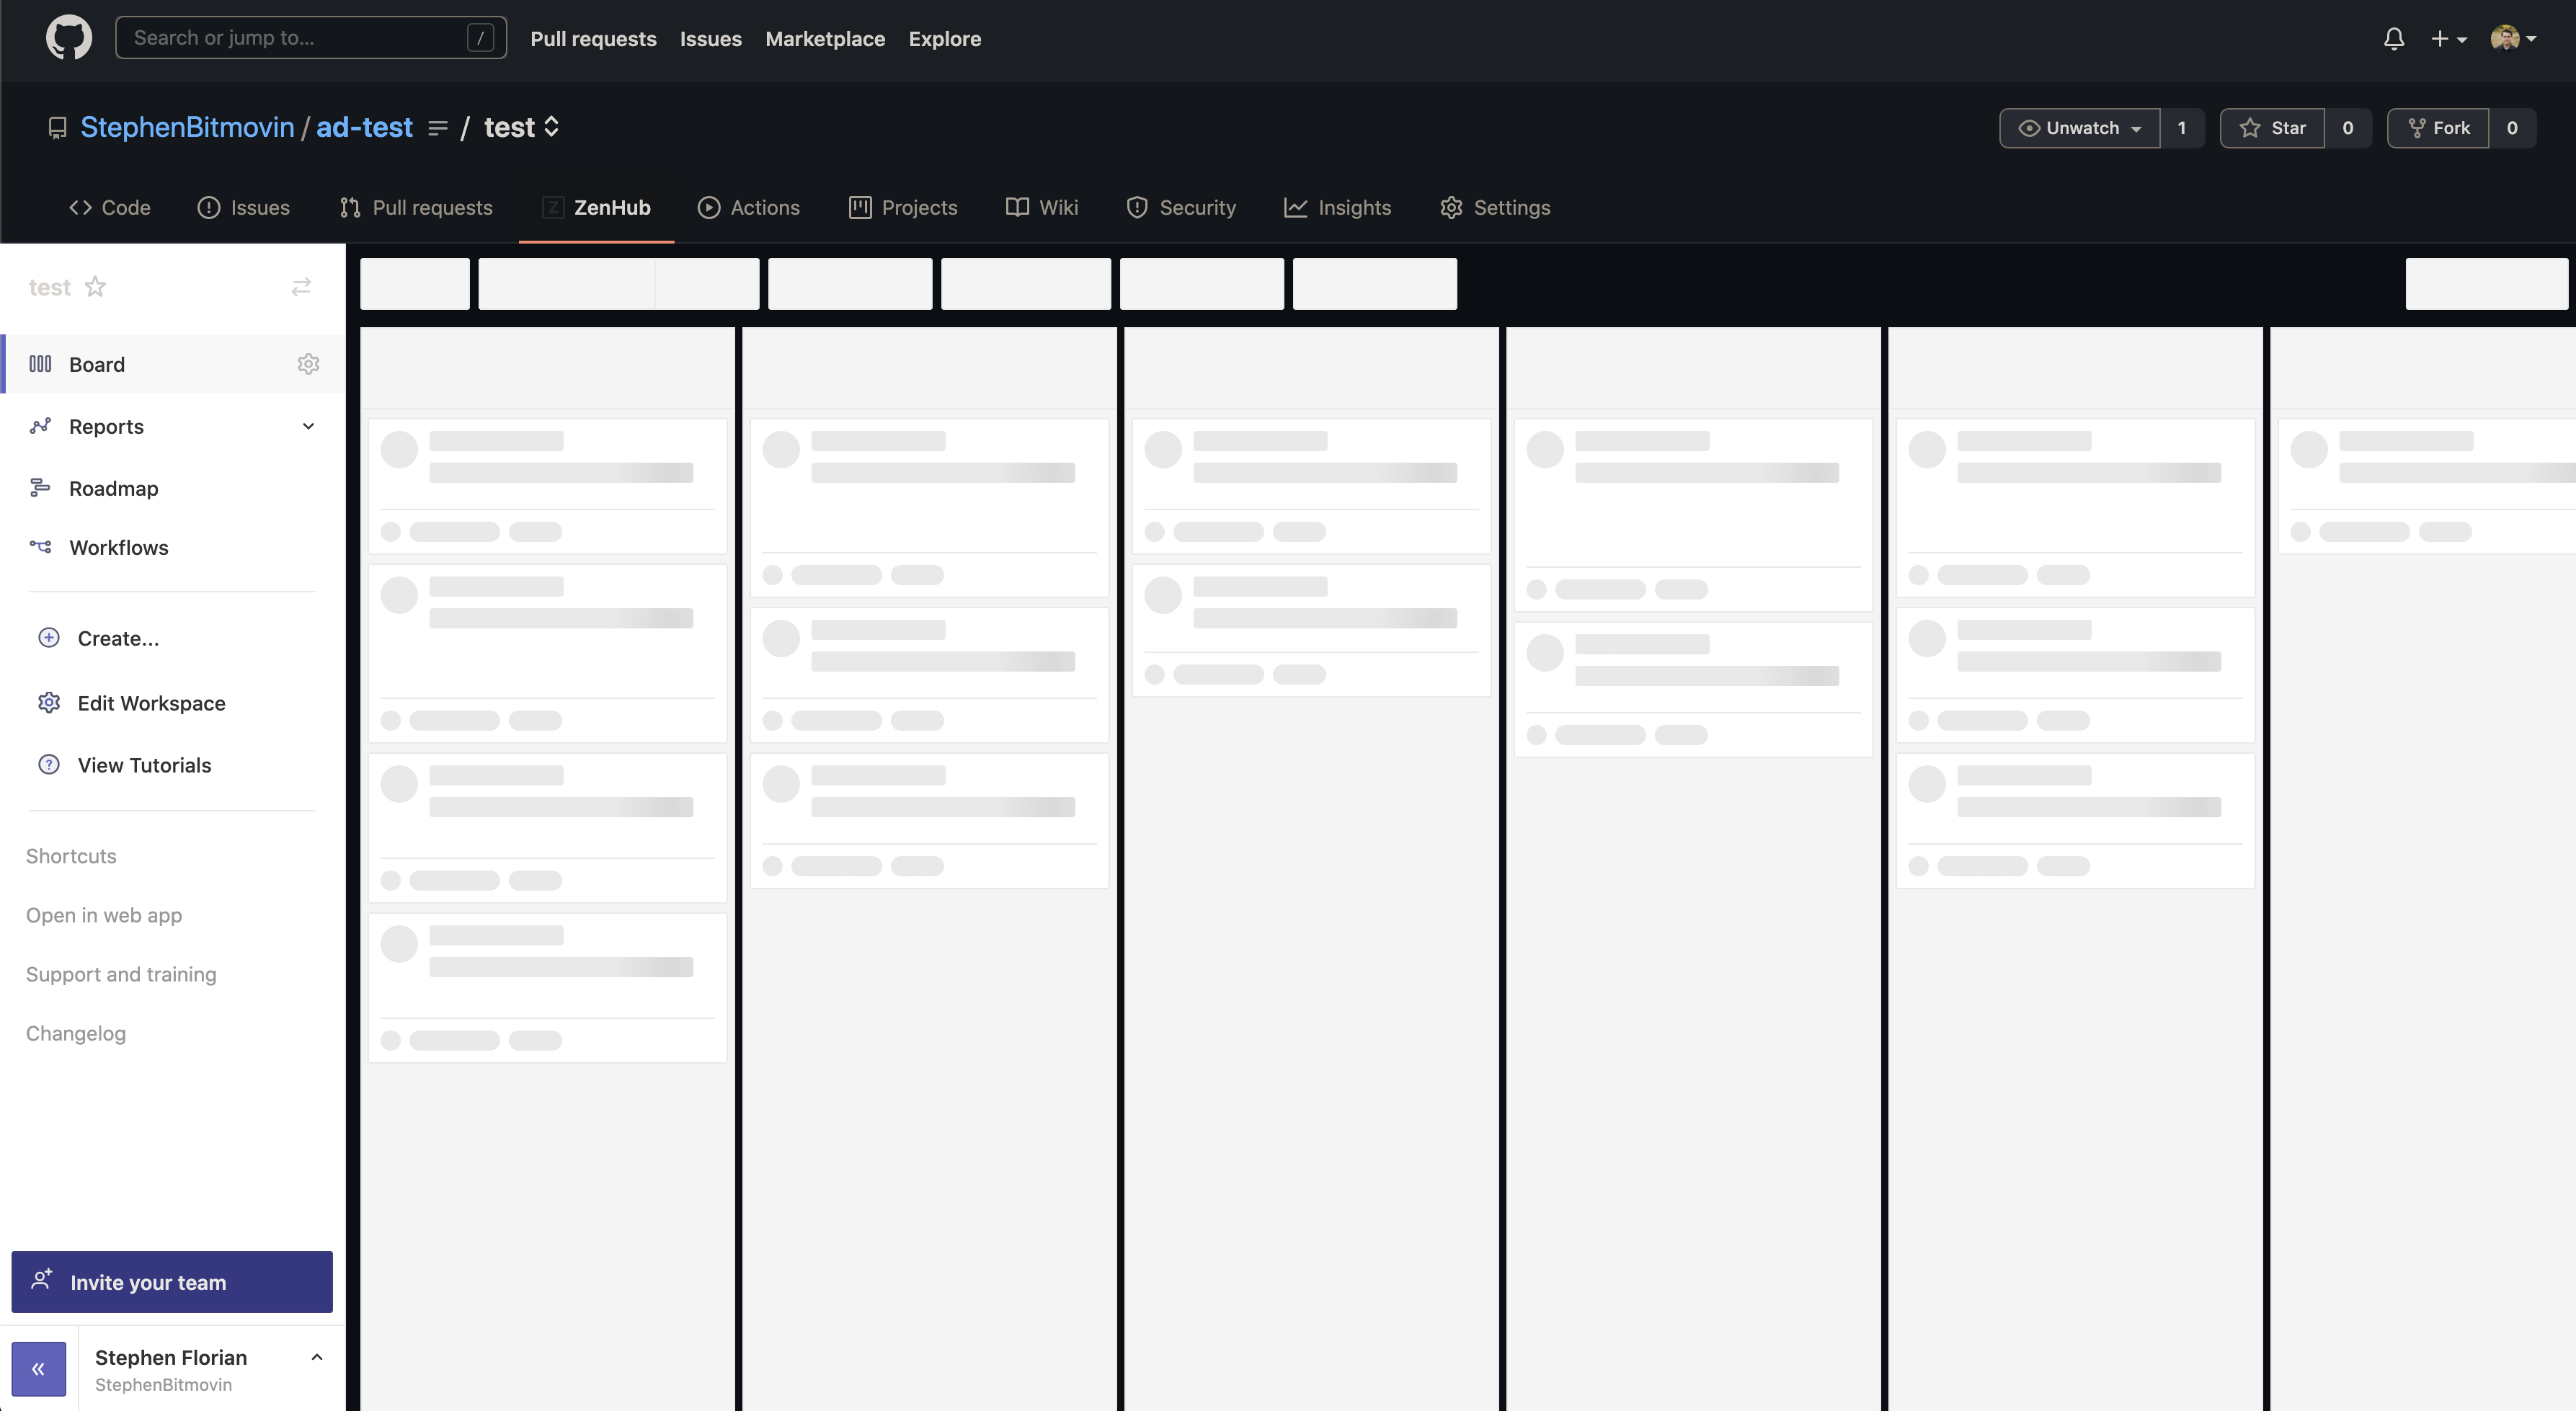Star the test workspace in the sidebar
Image resolution: width=2576 pixels, height=1411 pixels.
click(x=95, y=287)
